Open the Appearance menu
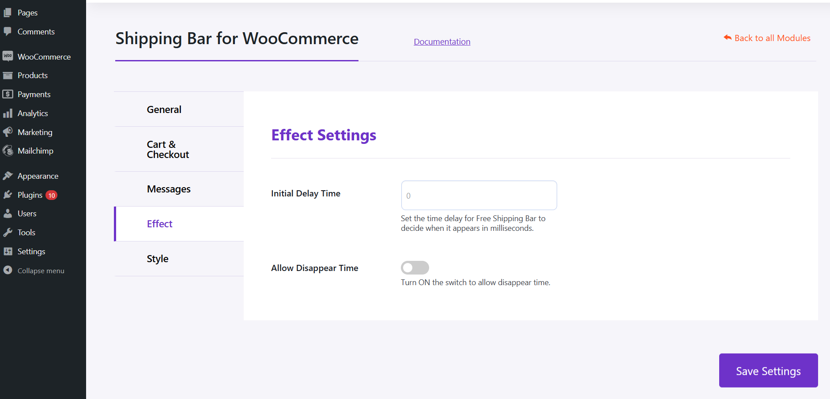 click(x=38, y=176)
